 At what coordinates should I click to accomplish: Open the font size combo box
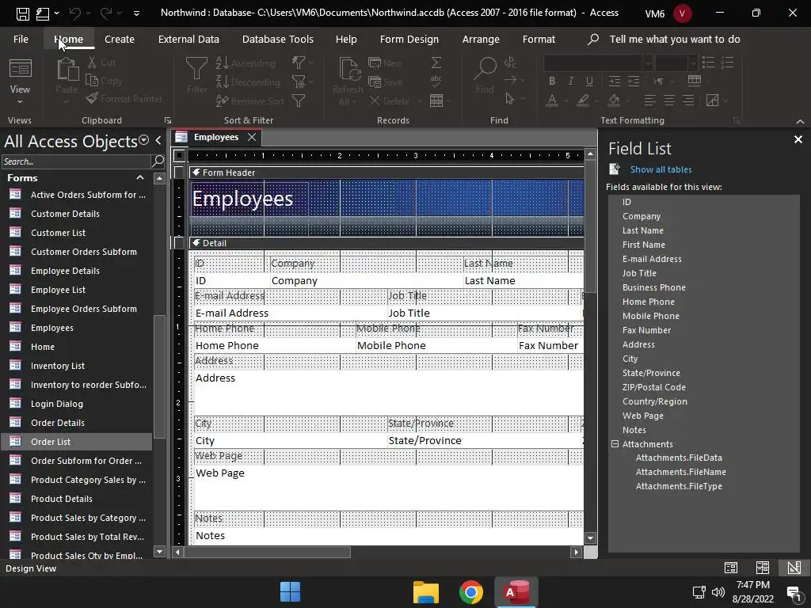[x=676, y=63]
